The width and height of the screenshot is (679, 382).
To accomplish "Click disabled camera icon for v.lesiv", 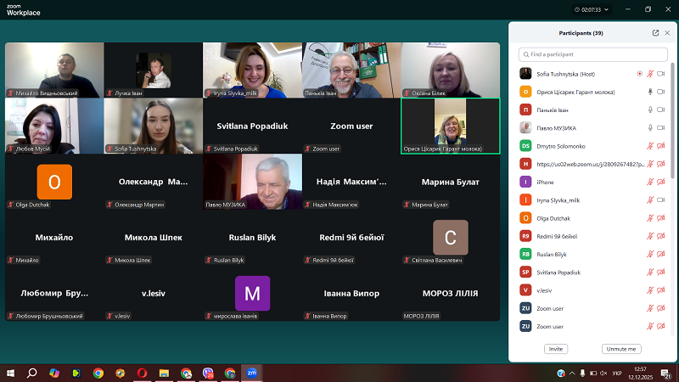I will point(661,289).
